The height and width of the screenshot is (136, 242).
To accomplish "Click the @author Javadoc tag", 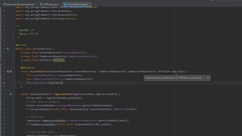I will click(x=24, y=30).
